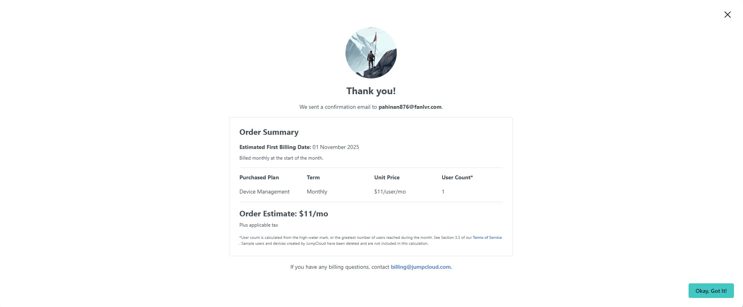Click the User Count* column header
743x307 pixels.
point(457,177)
